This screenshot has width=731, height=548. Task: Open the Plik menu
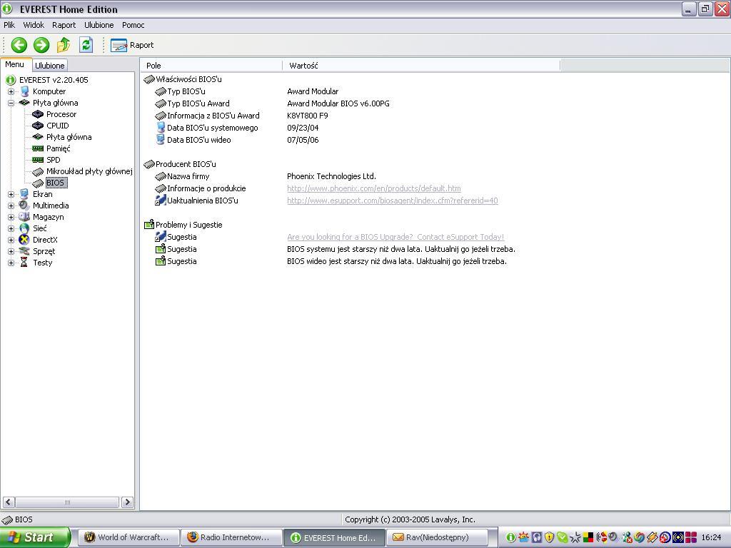tap(9, 25)
